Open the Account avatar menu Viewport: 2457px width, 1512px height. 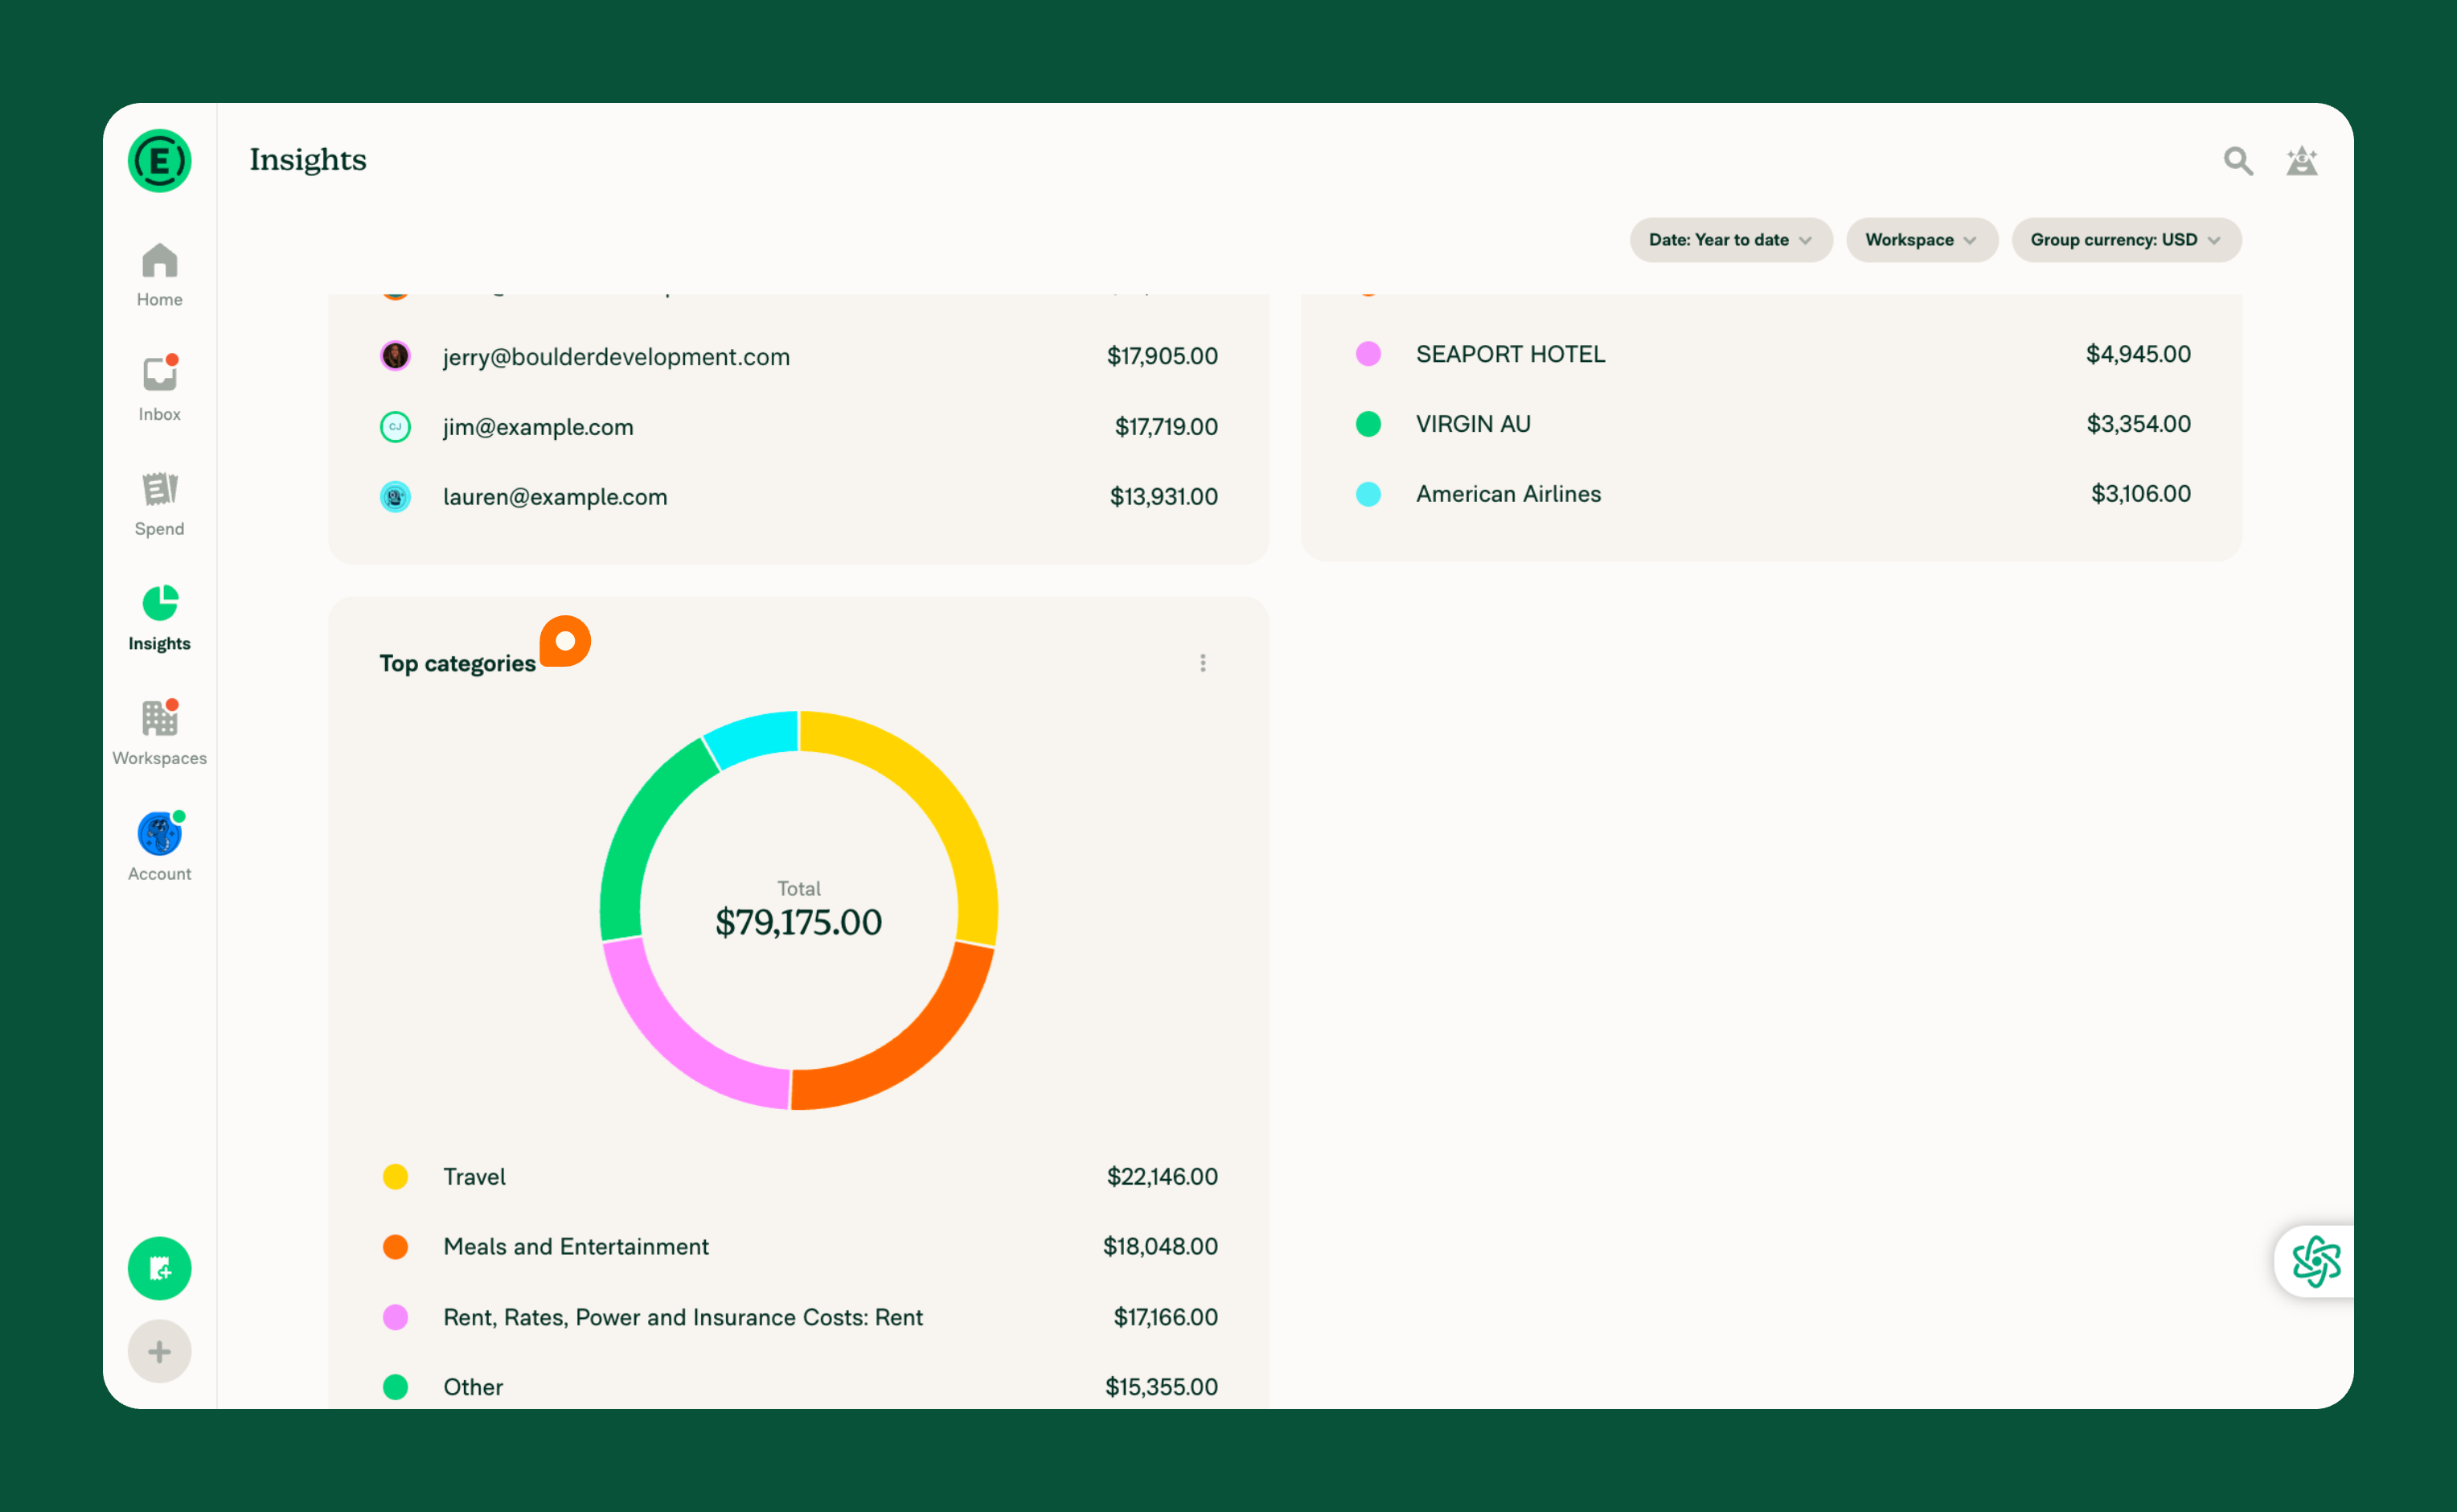coord(159,847)
